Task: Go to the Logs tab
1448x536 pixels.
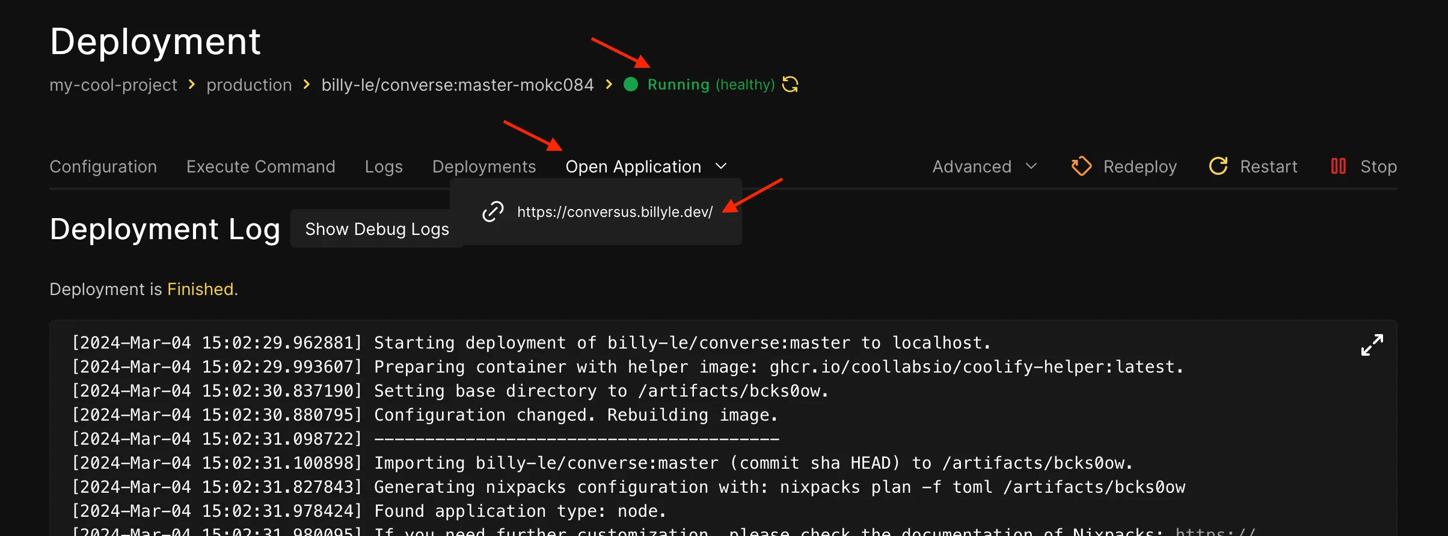Action: click(x=384, y=166)
